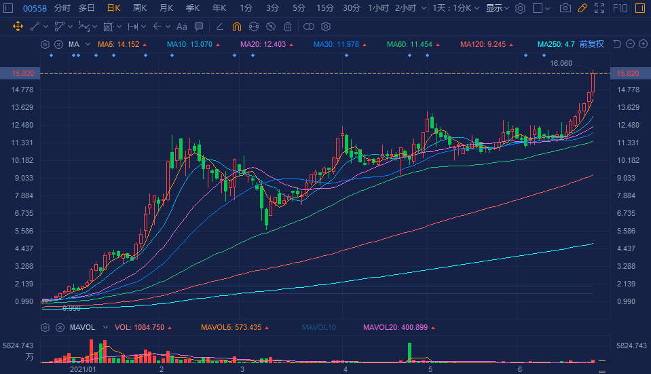Image resolution: width=651 pixels, height=374 pixels.
Task: Zoom in chart with plus icon
Action: click(x=643, y=44)
